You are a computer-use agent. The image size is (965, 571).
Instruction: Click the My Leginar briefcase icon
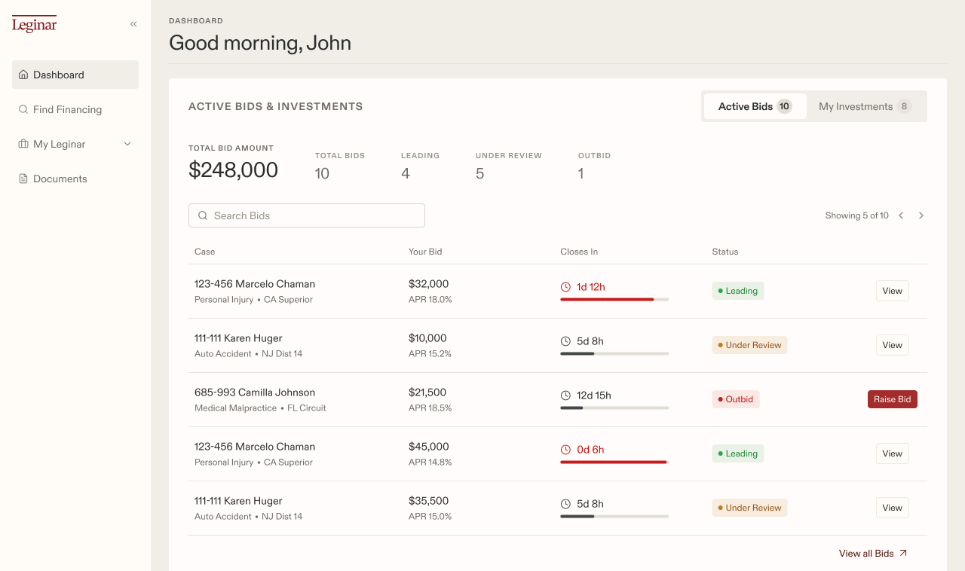pos(23,144)
